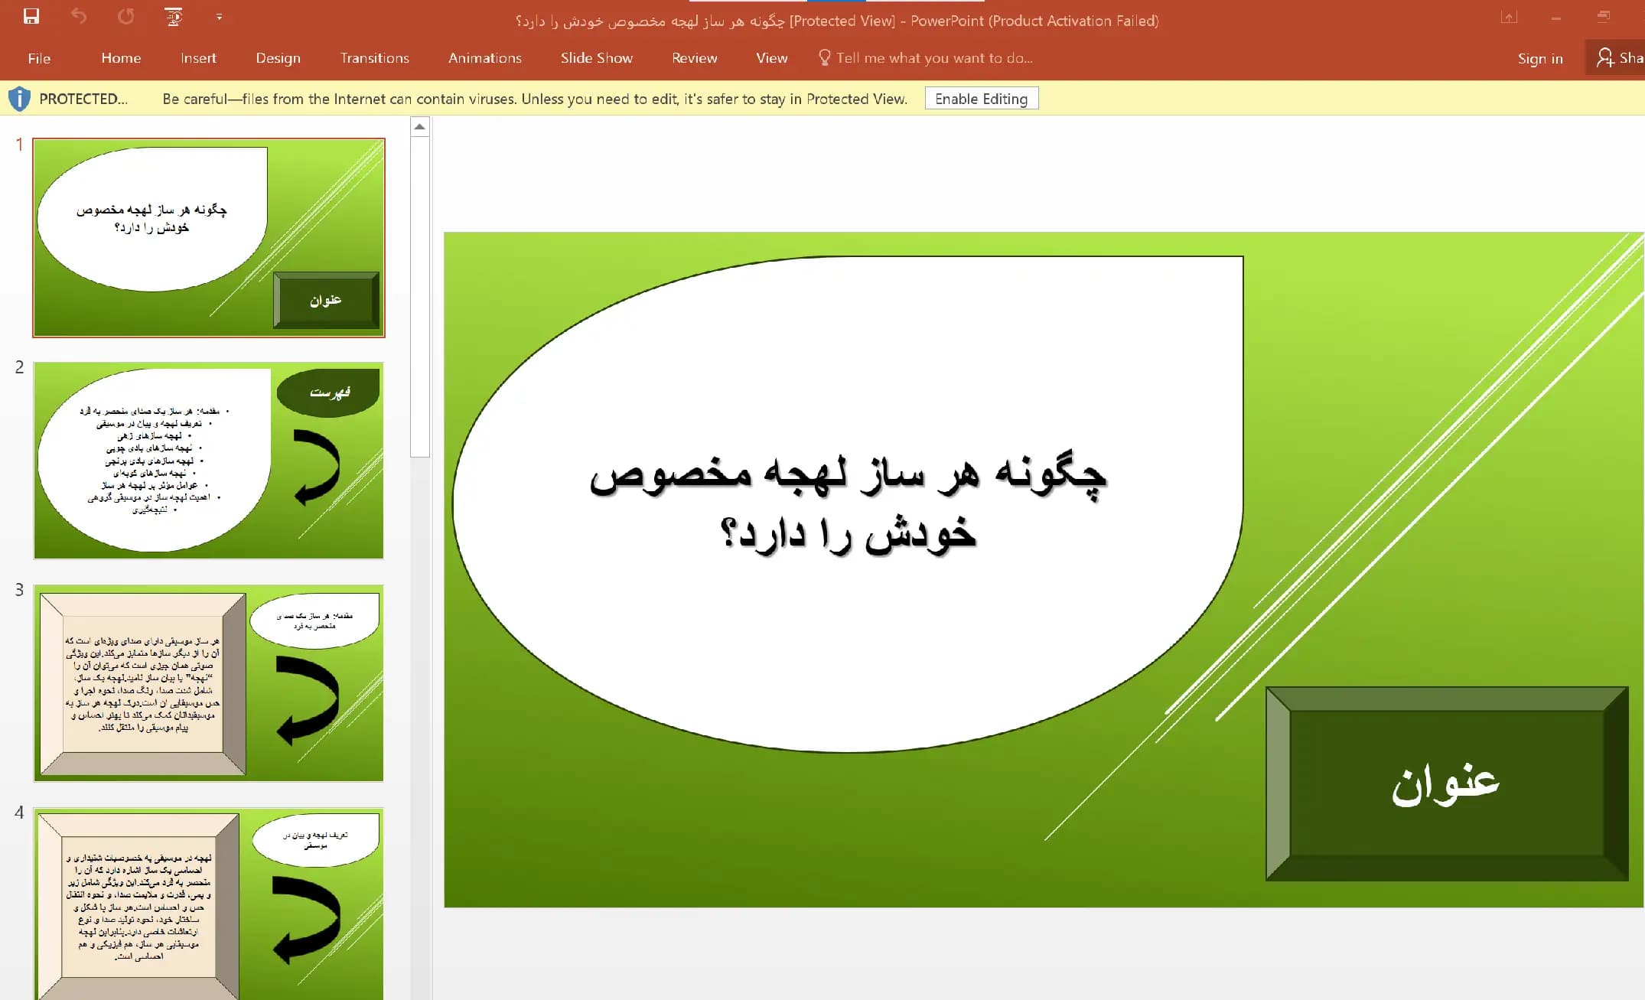Click the Redo icon in title bar

(126, 16)
